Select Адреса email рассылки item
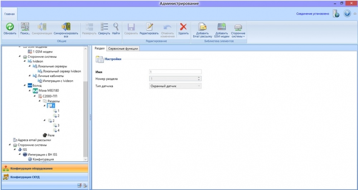The height and width of the screenshot is (190, 358). coord(32,140)
